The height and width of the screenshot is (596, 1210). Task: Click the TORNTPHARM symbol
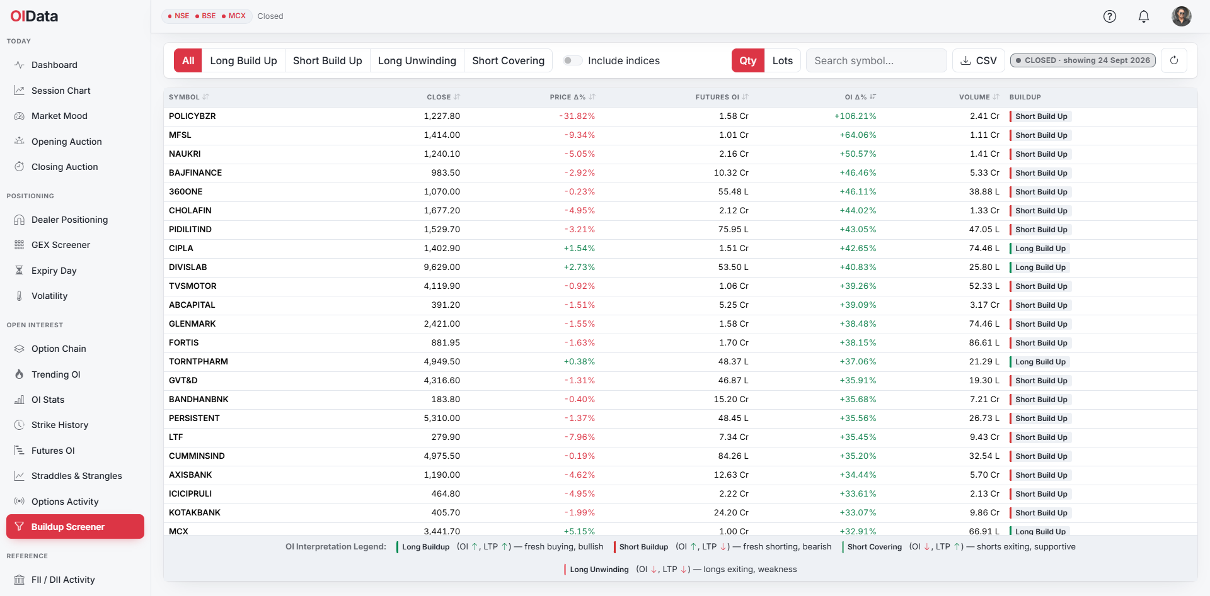click(199, 362)
